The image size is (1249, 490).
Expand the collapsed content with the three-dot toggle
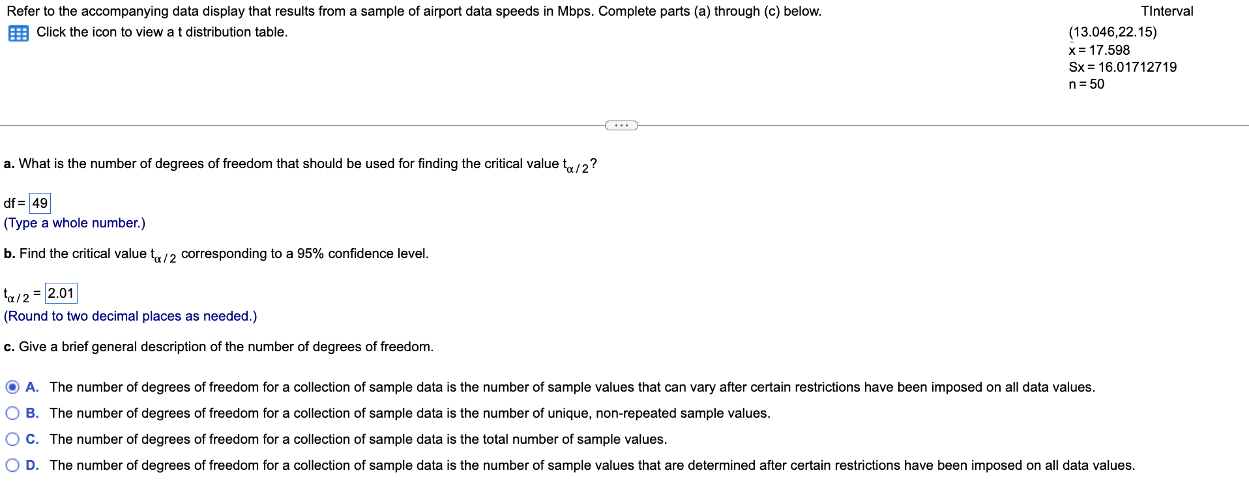pos(621,125)
